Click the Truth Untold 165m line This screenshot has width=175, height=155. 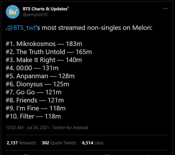pyautogui.click(x=48, y=52)
